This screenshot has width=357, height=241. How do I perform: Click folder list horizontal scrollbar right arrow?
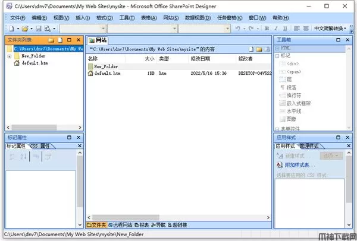(x=80, y=128)
